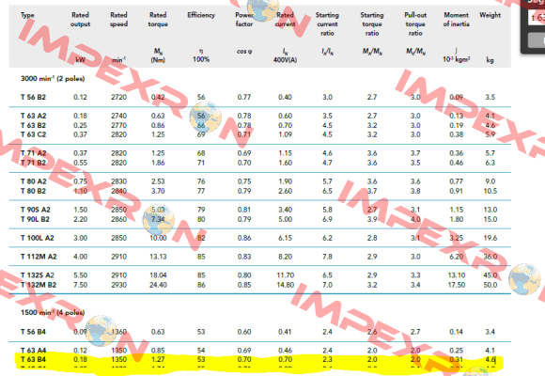
Task: Click the 'Efficiency' column header
Action: (201, 15)
